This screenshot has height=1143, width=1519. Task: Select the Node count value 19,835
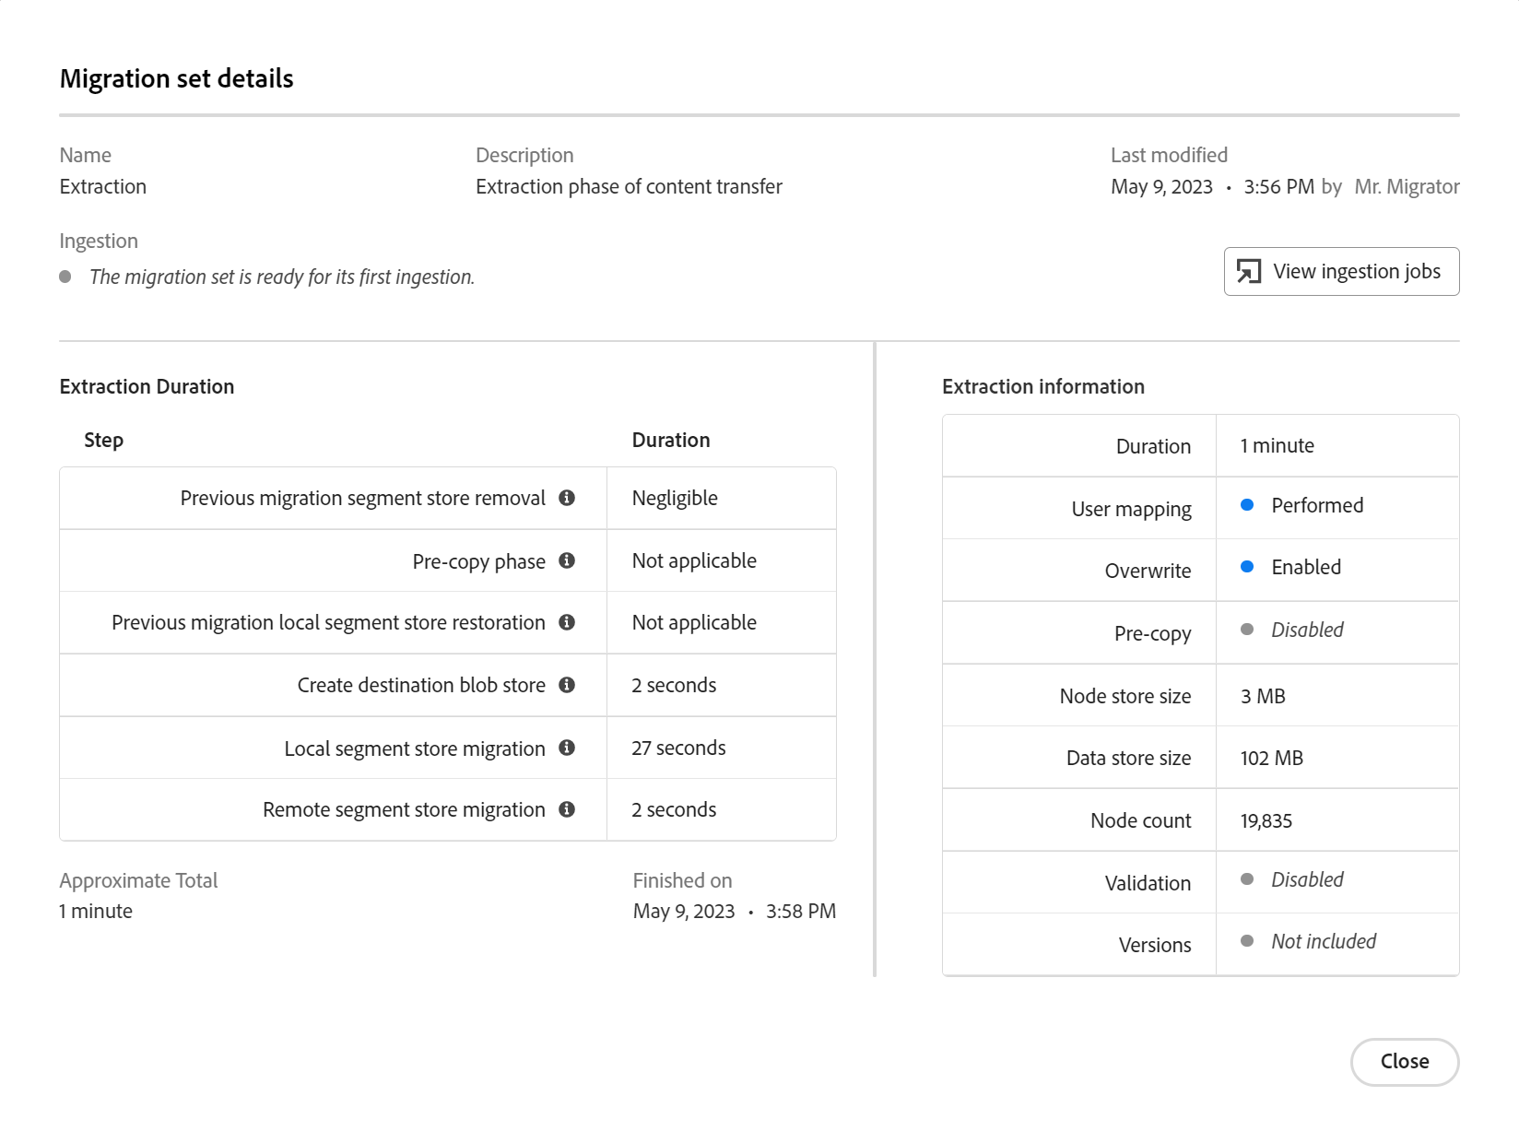pyautogui.click(x=1266, y=821)
